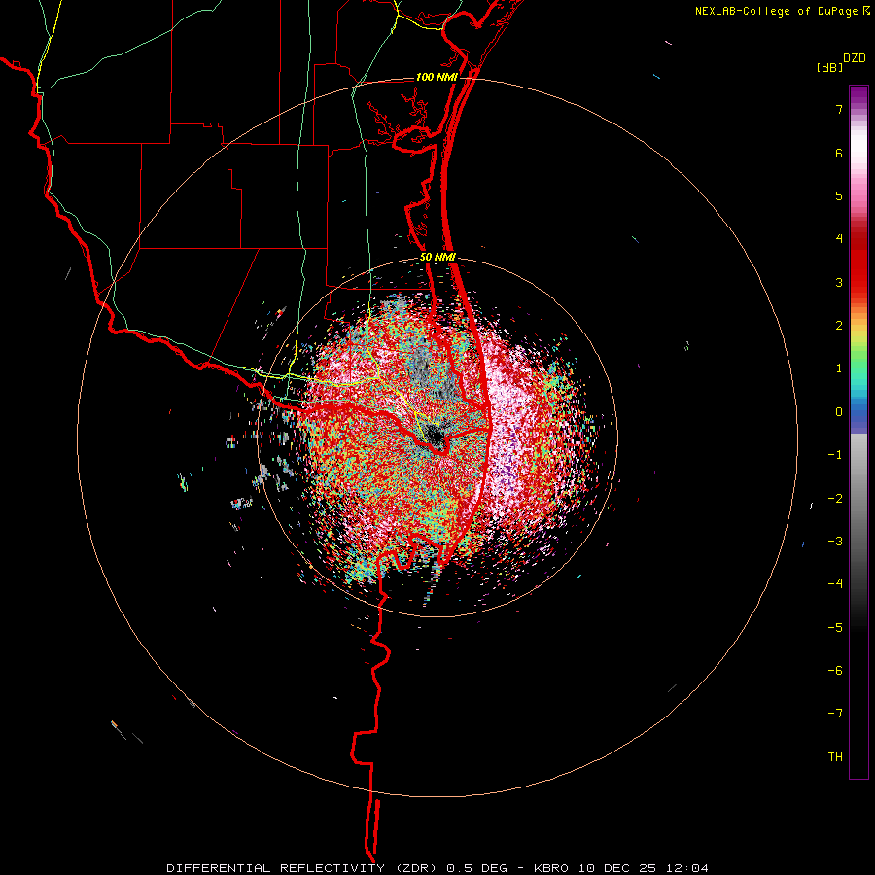Click the 7 value on the color scale
875x875 pixels.
click(x=839, y=109)
